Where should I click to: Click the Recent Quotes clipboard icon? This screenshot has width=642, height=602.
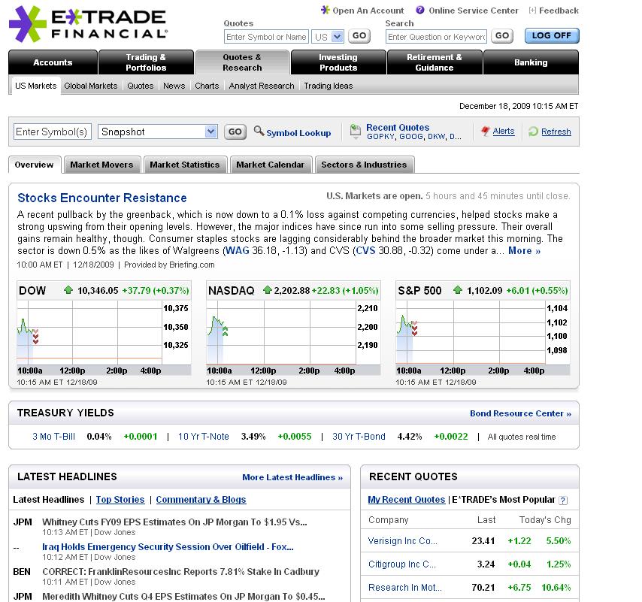tap(356, 132)
